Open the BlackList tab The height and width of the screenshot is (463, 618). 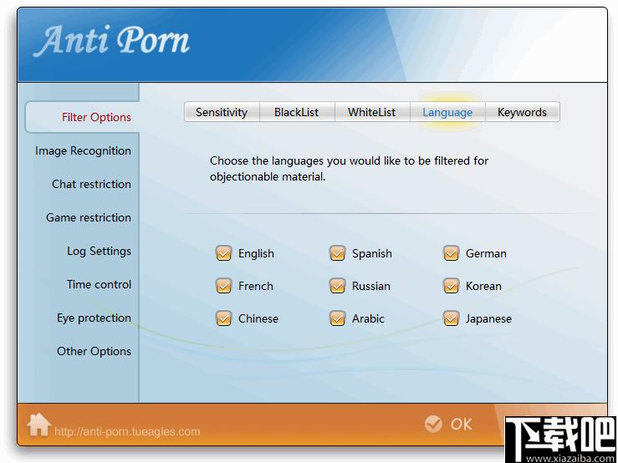pos(297,112)
